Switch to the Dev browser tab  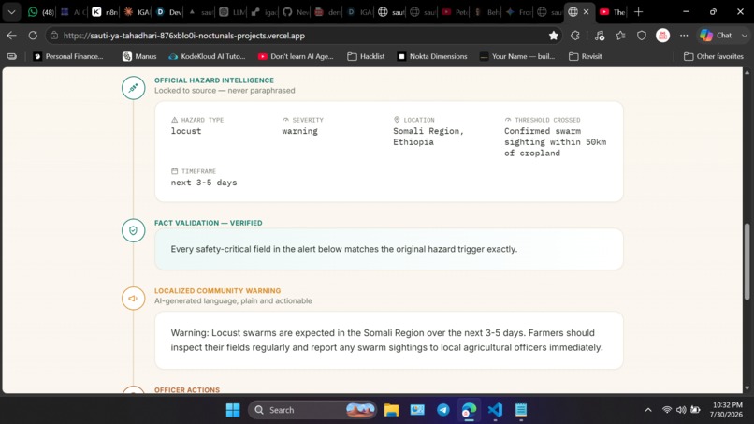coord(168,12)
